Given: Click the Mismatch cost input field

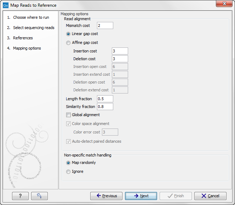Looking at the screenshot, I should (x=105, y=25).
